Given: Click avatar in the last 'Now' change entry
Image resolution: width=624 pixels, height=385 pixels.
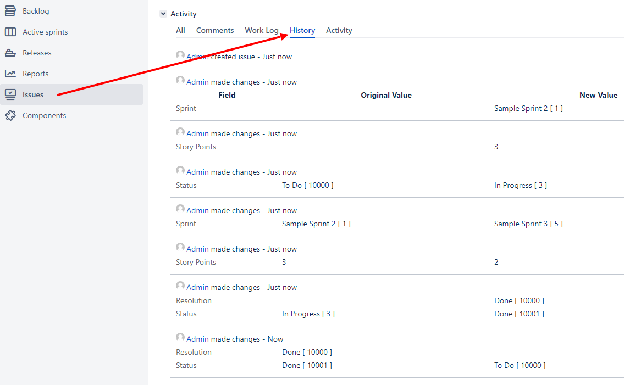Looking at the screenshot, I should tap(180, 338).
